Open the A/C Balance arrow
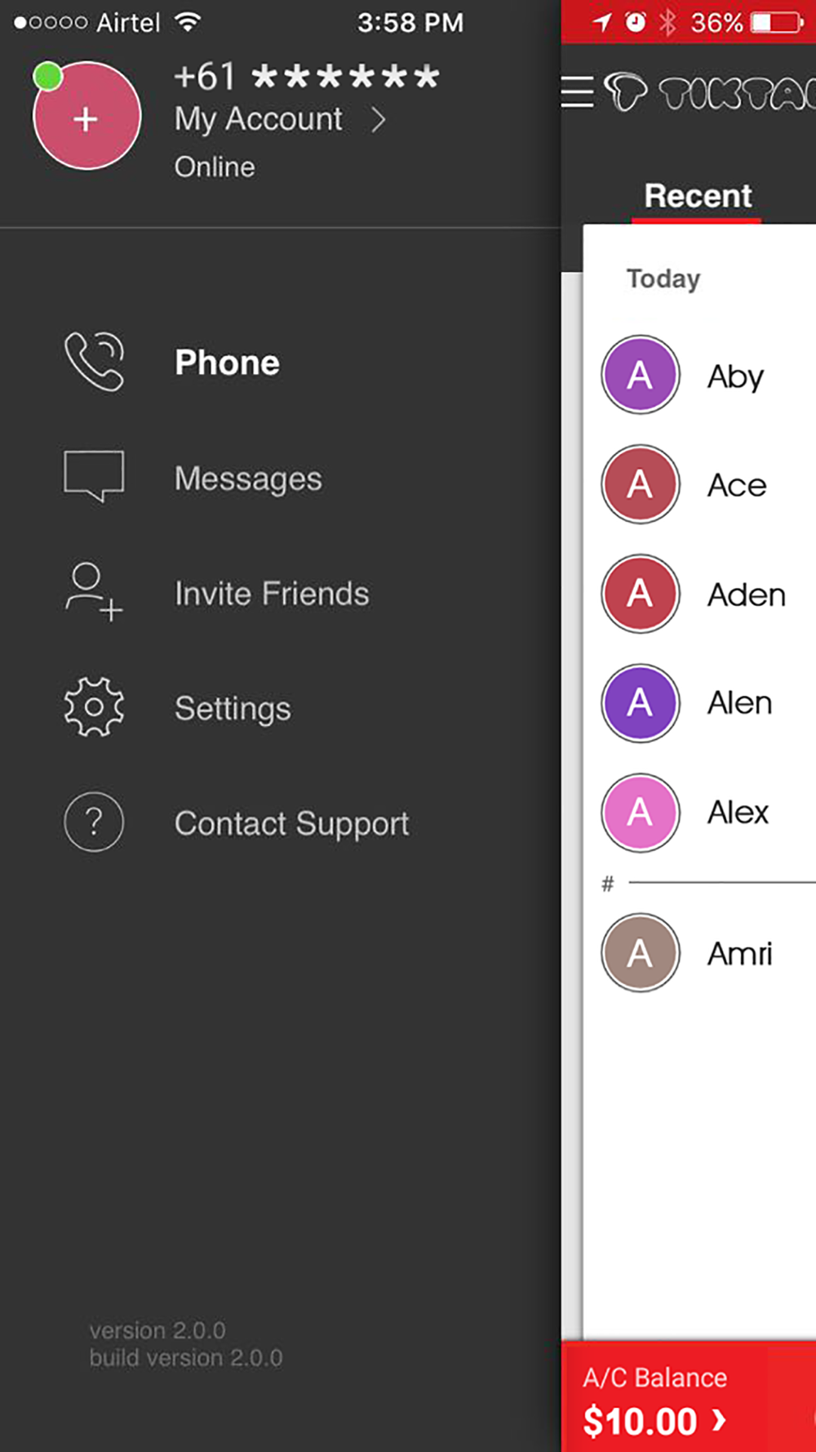The height and width of the screenshot is (1452, 816). (x=718, y=1420)
